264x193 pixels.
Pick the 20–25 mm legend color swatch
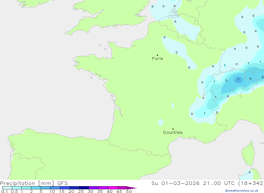pyautogui.click(x=74, y=188)
